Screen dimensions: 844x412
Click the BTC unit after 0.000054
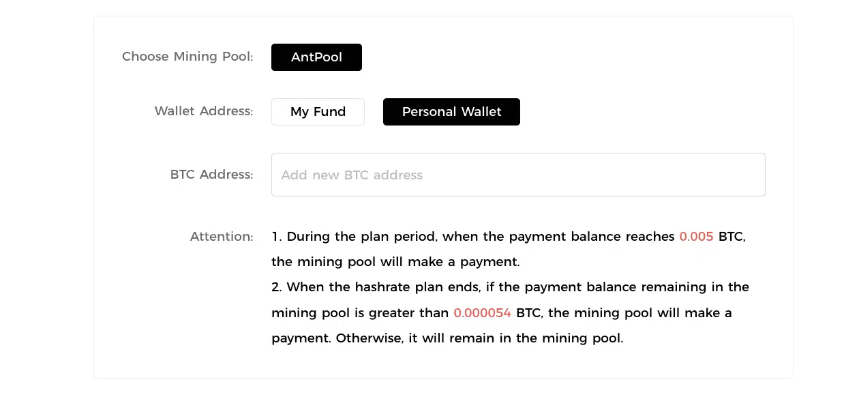tap(528, 313)
